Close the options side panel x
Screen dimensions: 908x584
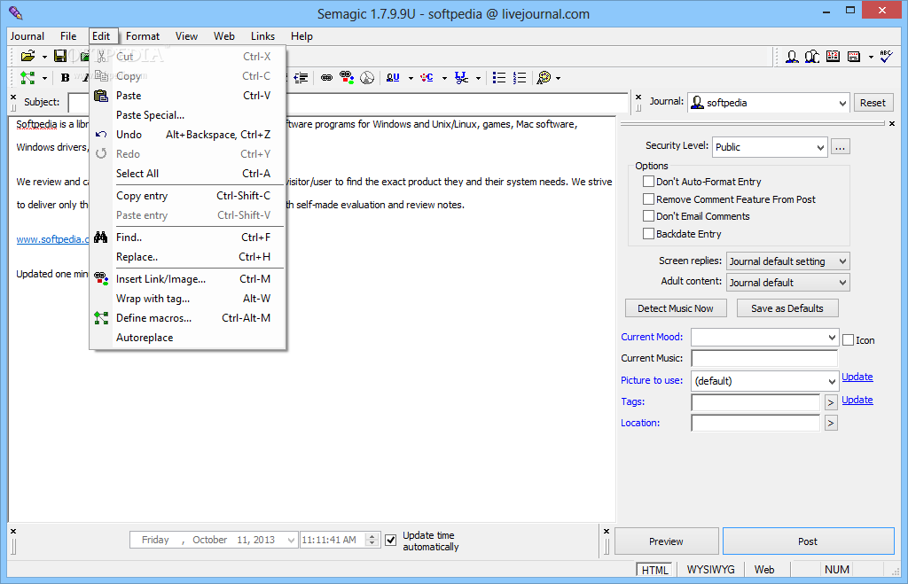pyautogui.click(x=892, y=123)
